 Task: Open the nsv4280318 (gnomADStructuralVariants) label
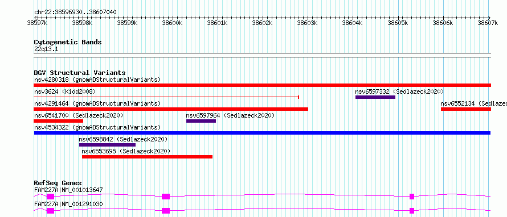97,80
